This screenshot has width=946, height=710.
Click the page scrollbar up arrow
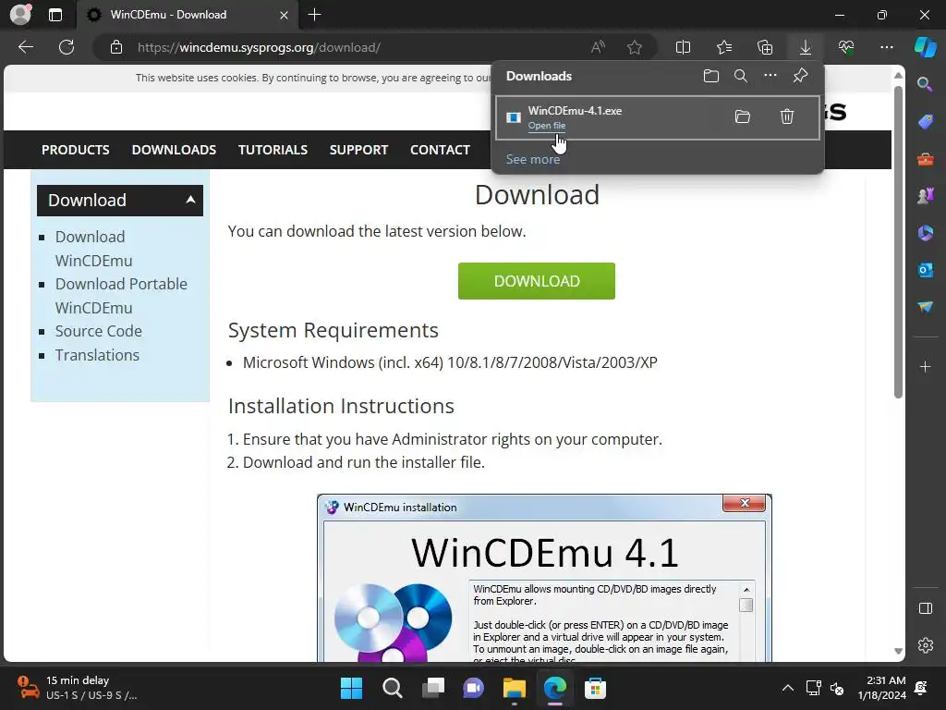pyautogui.click(x=898, y=76)
